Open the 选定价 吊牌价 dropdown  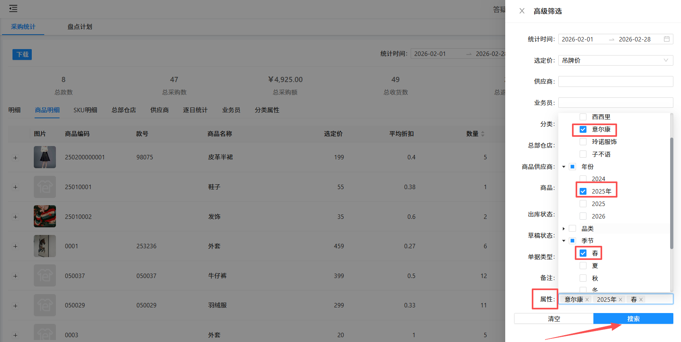615,60
